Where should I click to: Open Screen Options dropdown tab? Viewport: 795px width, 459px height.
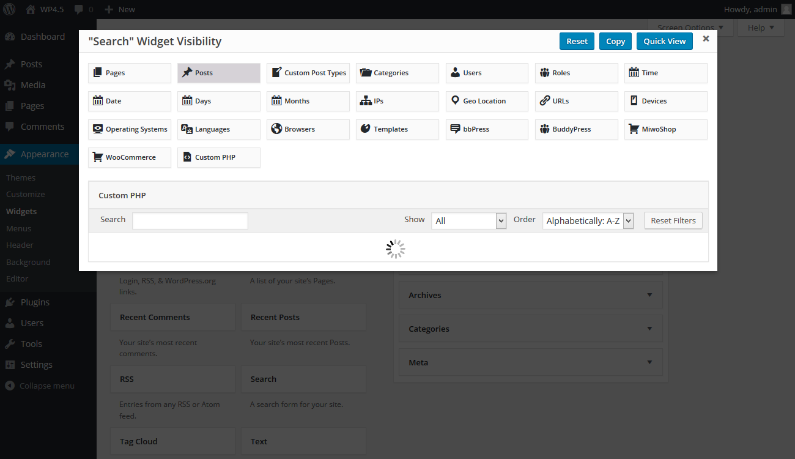690,28
